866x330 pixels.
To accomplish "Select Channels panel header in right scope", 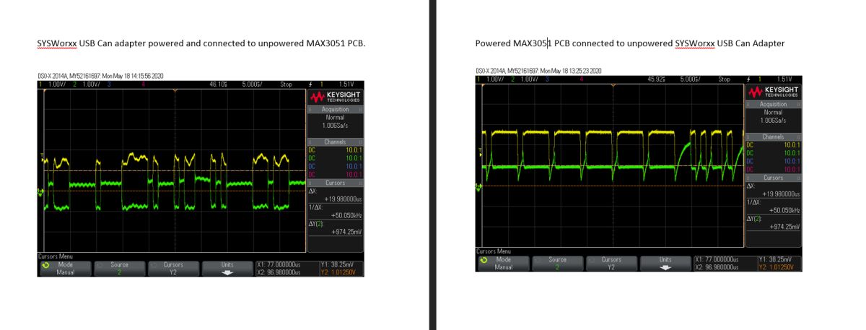I will coord(773,136).
